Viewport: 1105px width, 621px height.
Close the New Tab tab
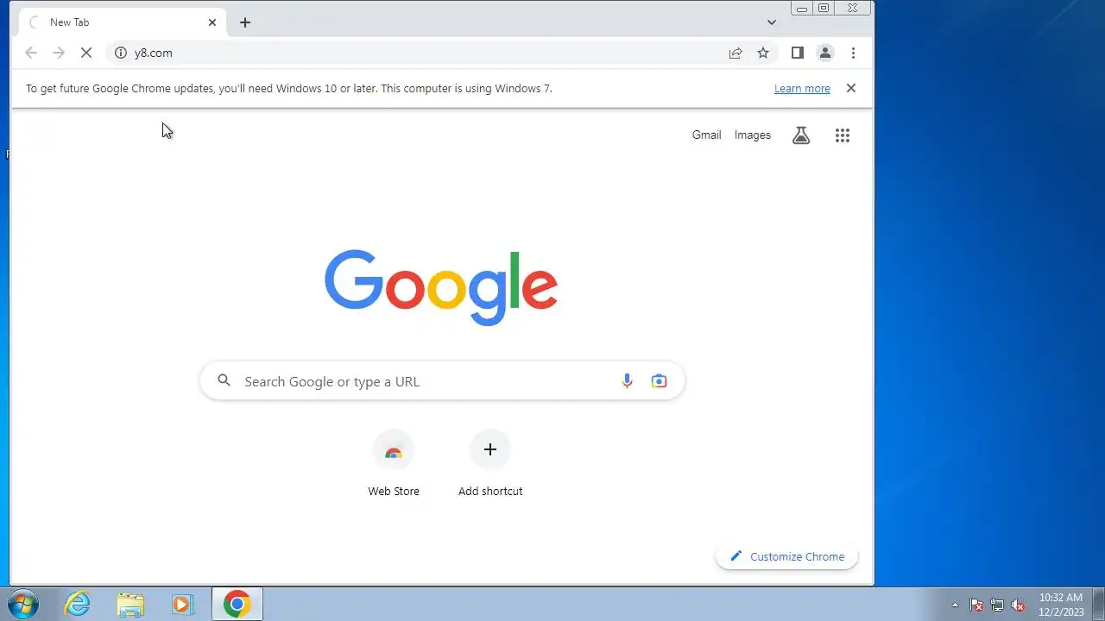click(212, 22)
